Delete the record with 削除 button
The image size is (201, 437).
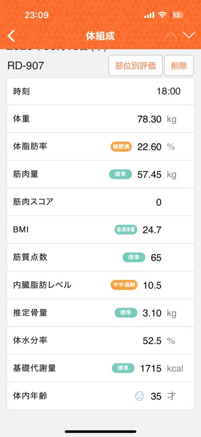179,65
